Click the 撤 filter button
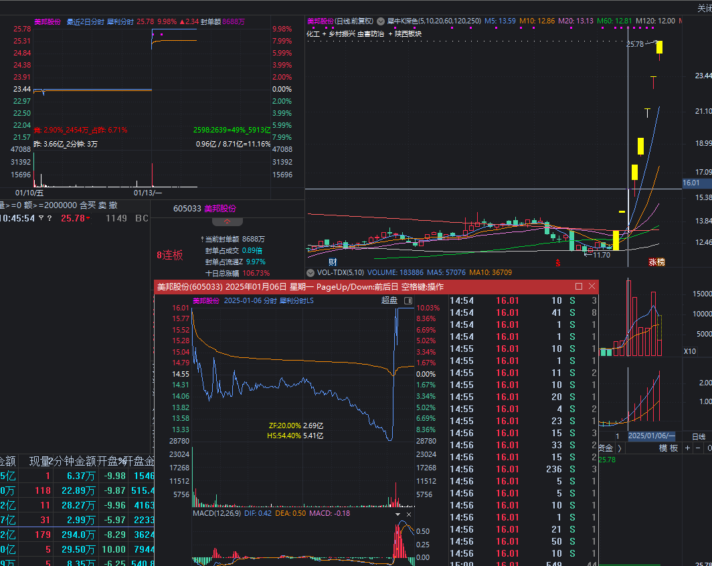The height and width of the screenshot is (566, 712). tap(113, 205)
